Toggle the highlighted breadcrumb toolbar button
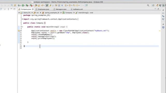The height and width of the screenshot is (93, 166). [x=47, y=5]
